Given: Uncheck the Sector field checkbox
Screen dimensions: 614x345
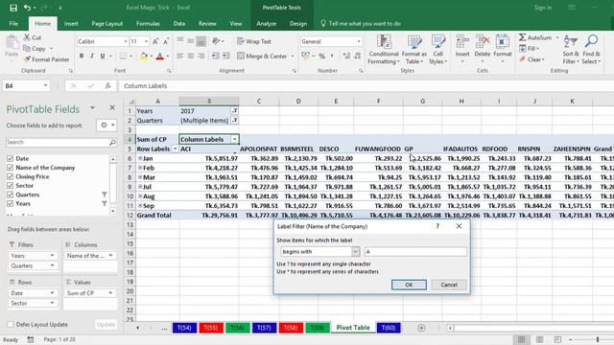Looking at the screenshot, I should point(11,185).
